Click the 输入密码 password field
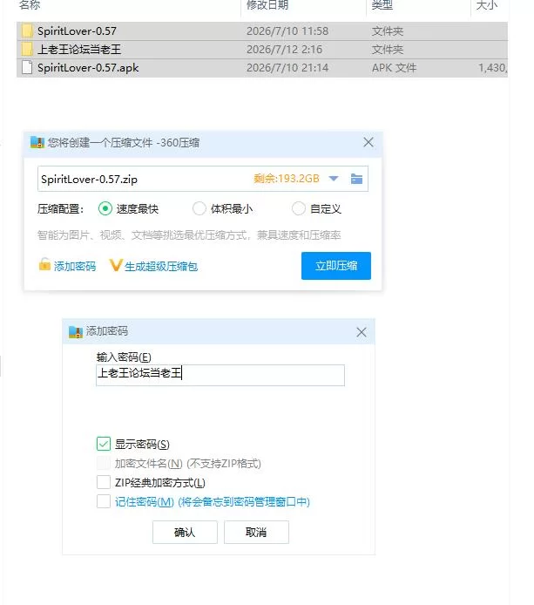The height and width of the screenshot is (605, 534). [x=220, y=375]
